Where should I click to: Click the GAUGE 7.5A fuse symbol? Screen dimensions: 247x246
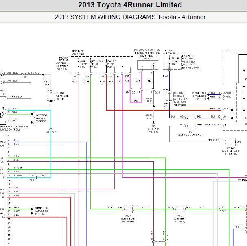tap(107, 65)
